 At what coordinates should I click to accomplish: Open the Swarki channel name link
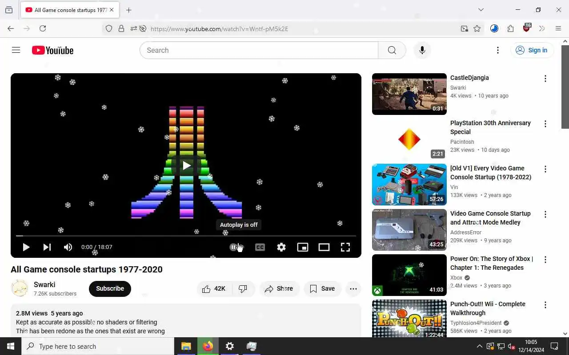pos(44,284)
